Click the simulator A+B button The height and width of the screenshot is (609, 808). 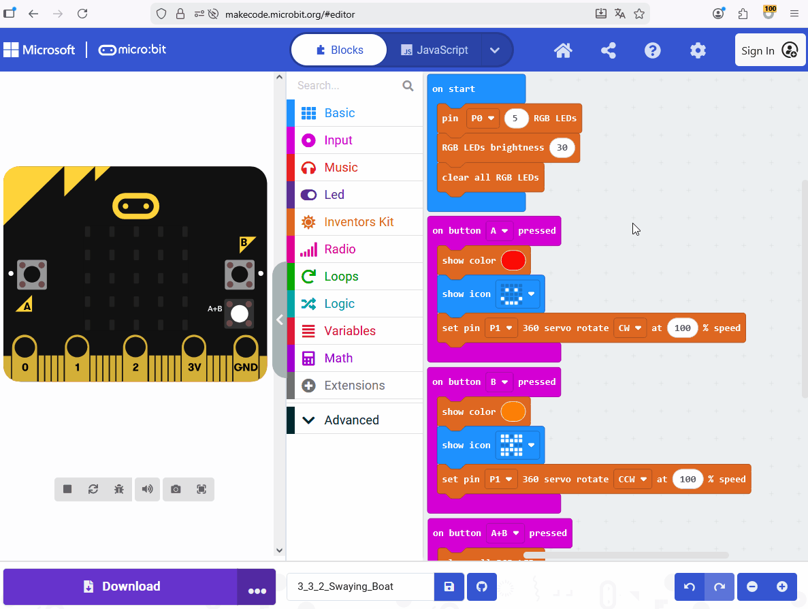pyautogui.click(x=239, y=313)
